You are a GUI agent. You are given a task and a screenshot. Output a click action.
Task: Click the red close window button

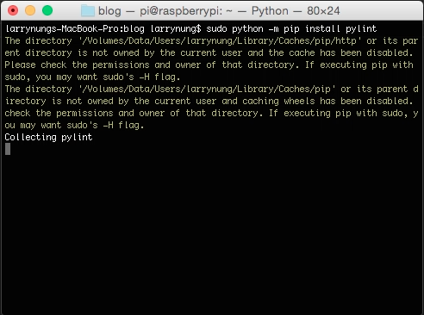13,10
